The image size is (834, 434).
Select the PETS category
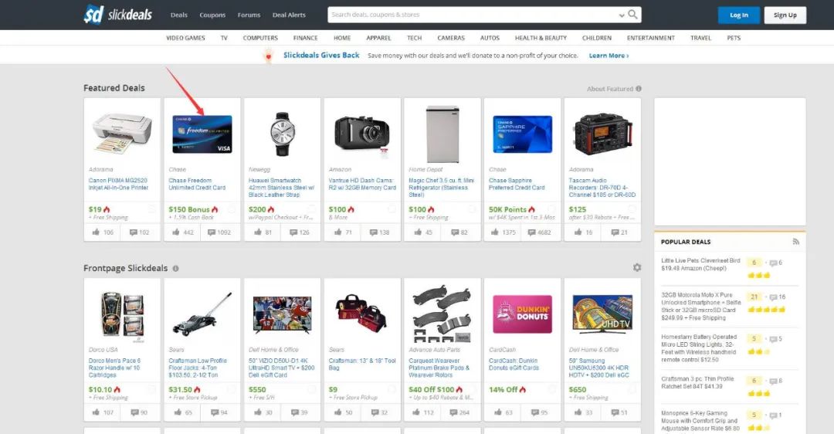tap(734, 38)
